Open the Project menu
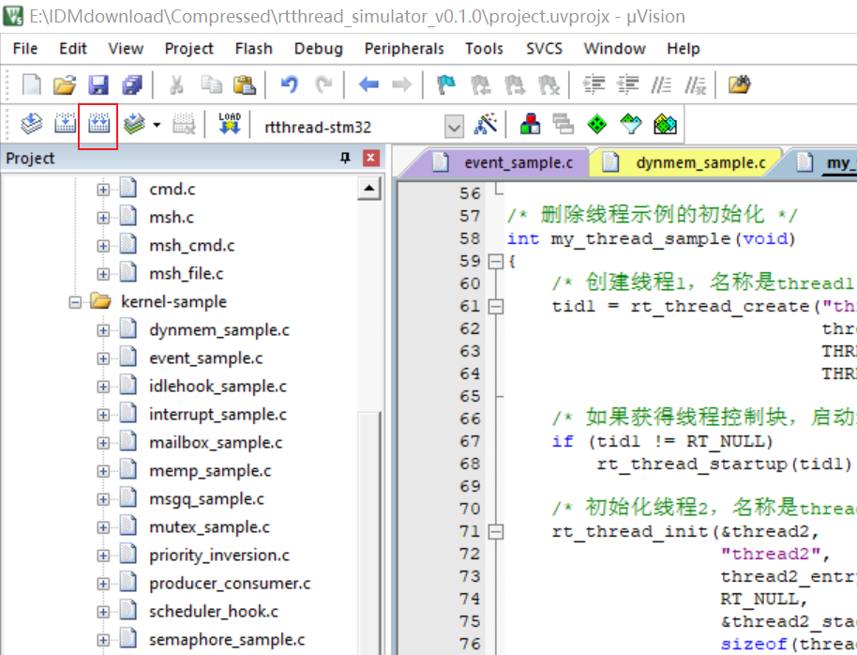Viewport: 857px width, 655px height. (x=188, y=49)
